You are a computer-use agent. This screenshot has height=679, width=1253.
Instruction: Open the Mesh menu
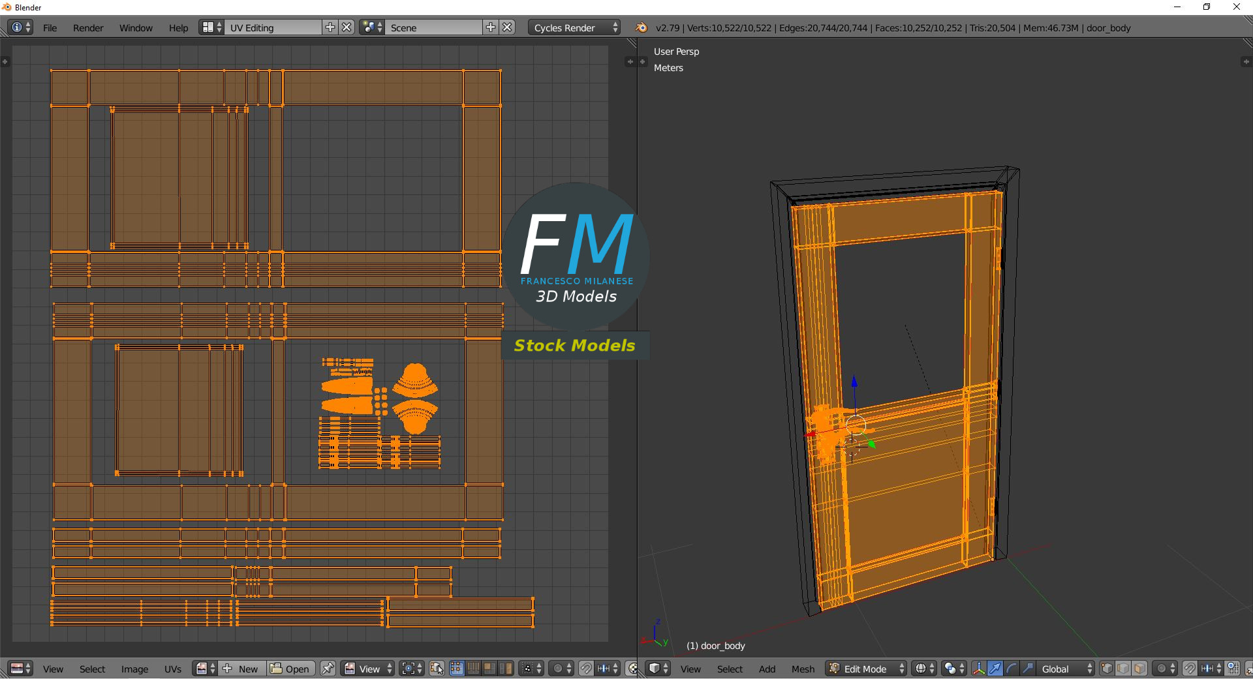803,669
